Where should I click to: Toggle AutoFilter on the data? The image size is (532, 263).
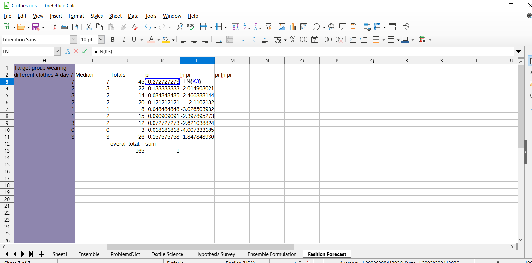coord(269,27)
